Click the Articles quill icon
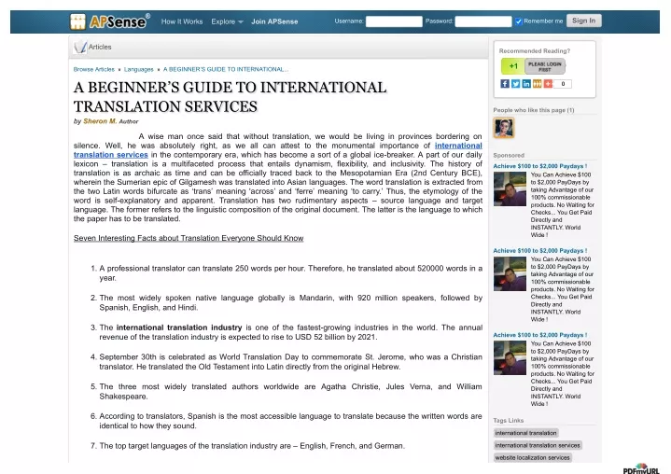Viewport: 671px width, 474px height. tap(80, 47)
